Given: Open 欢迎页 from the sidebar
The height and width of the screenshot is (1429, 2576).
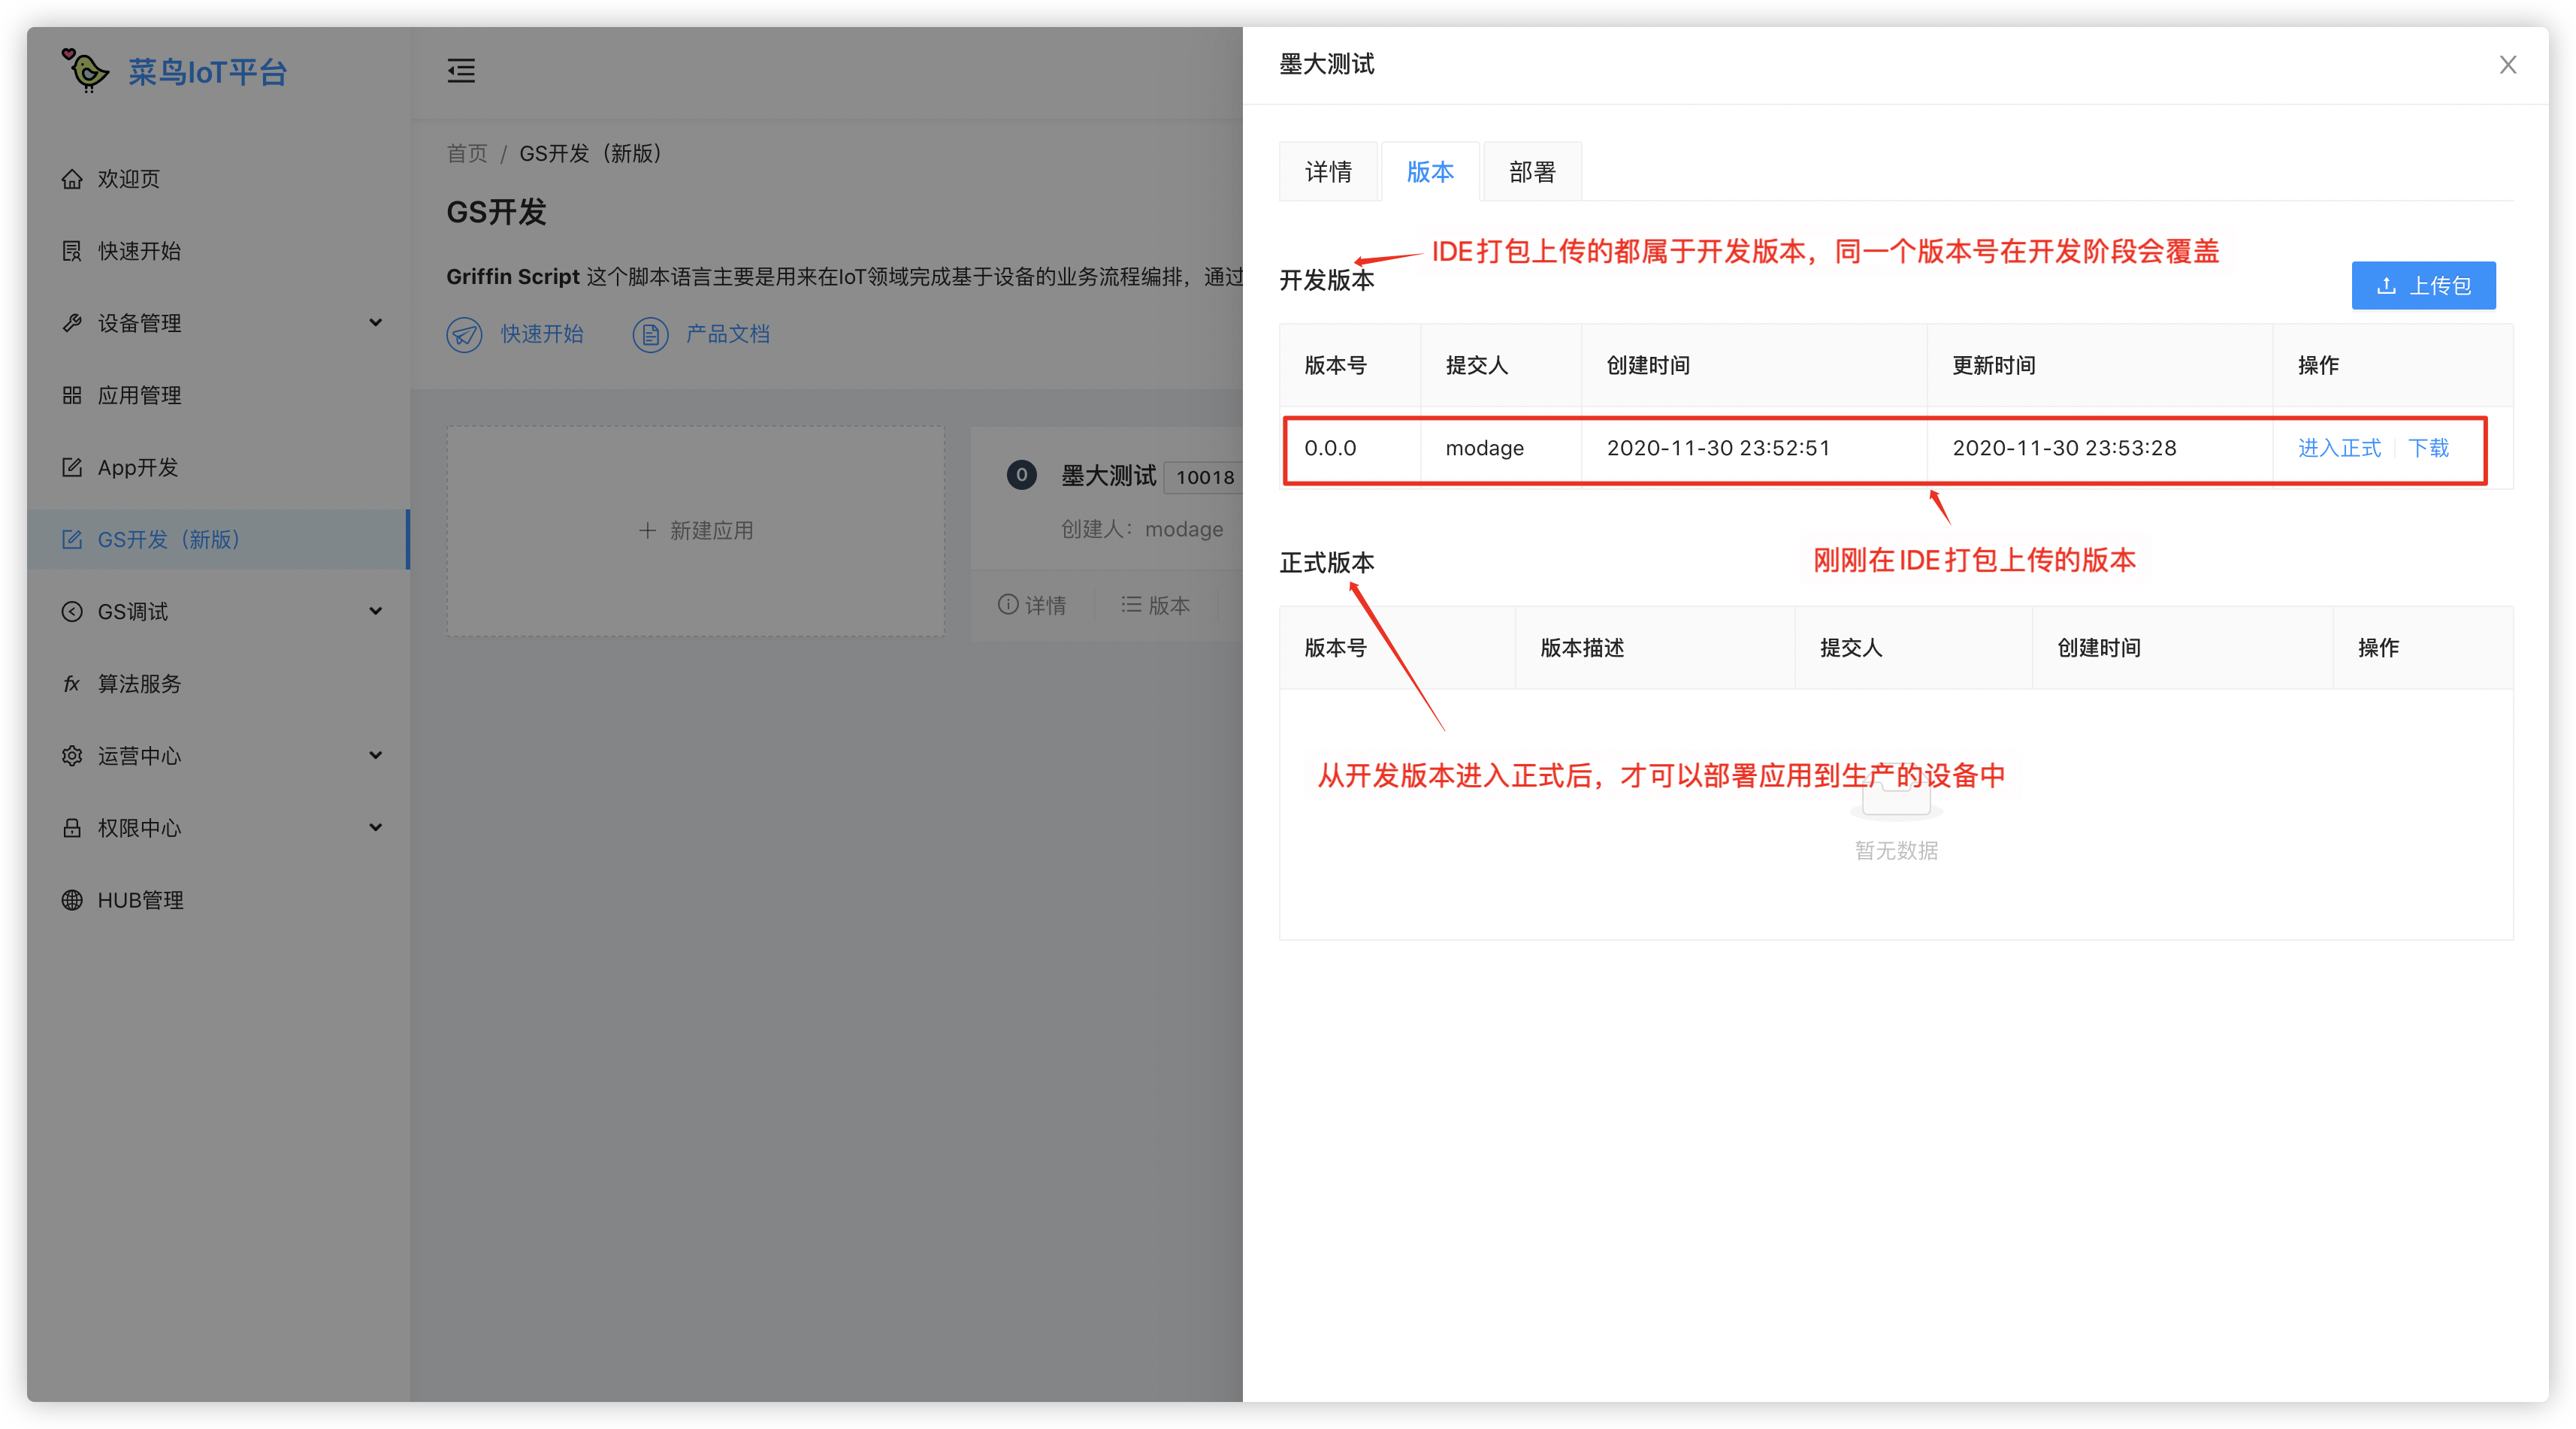Looking at the screenshot, I should click(x=128, y=179).
